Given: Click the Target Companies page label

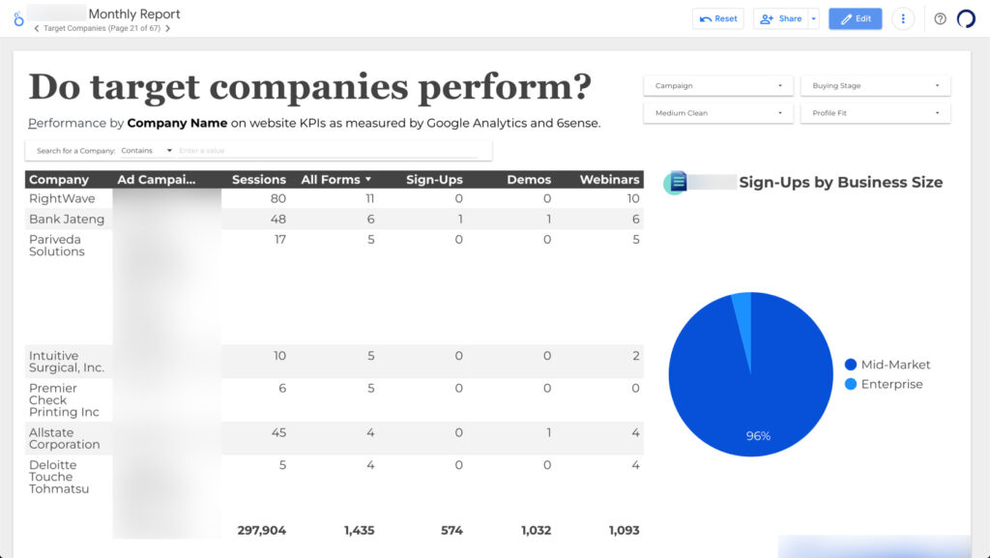Looking at the screenshot, I should [89, 29].
